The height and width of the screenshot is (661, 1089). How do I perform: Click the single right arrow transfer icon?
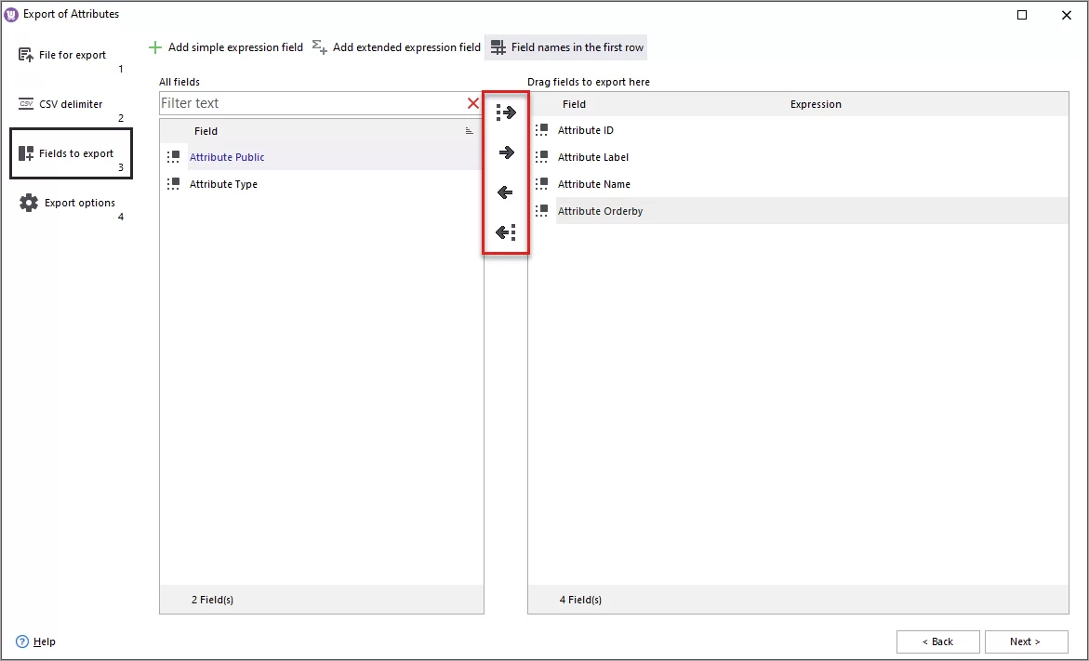click(x=506, y=152)
